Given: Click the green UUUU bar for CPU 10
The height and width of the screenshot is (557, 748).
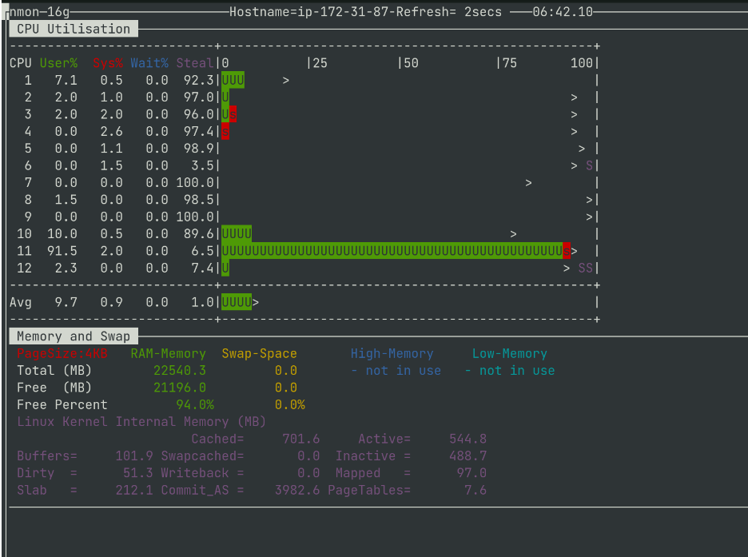Looking at the screenshot, I should pos(237,233).
